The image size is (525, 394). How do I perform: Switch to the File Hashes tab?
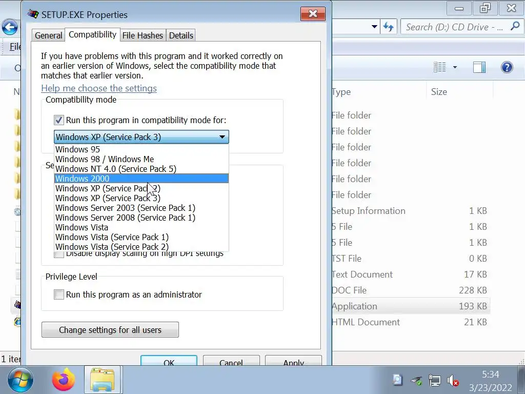pos(143,35)
